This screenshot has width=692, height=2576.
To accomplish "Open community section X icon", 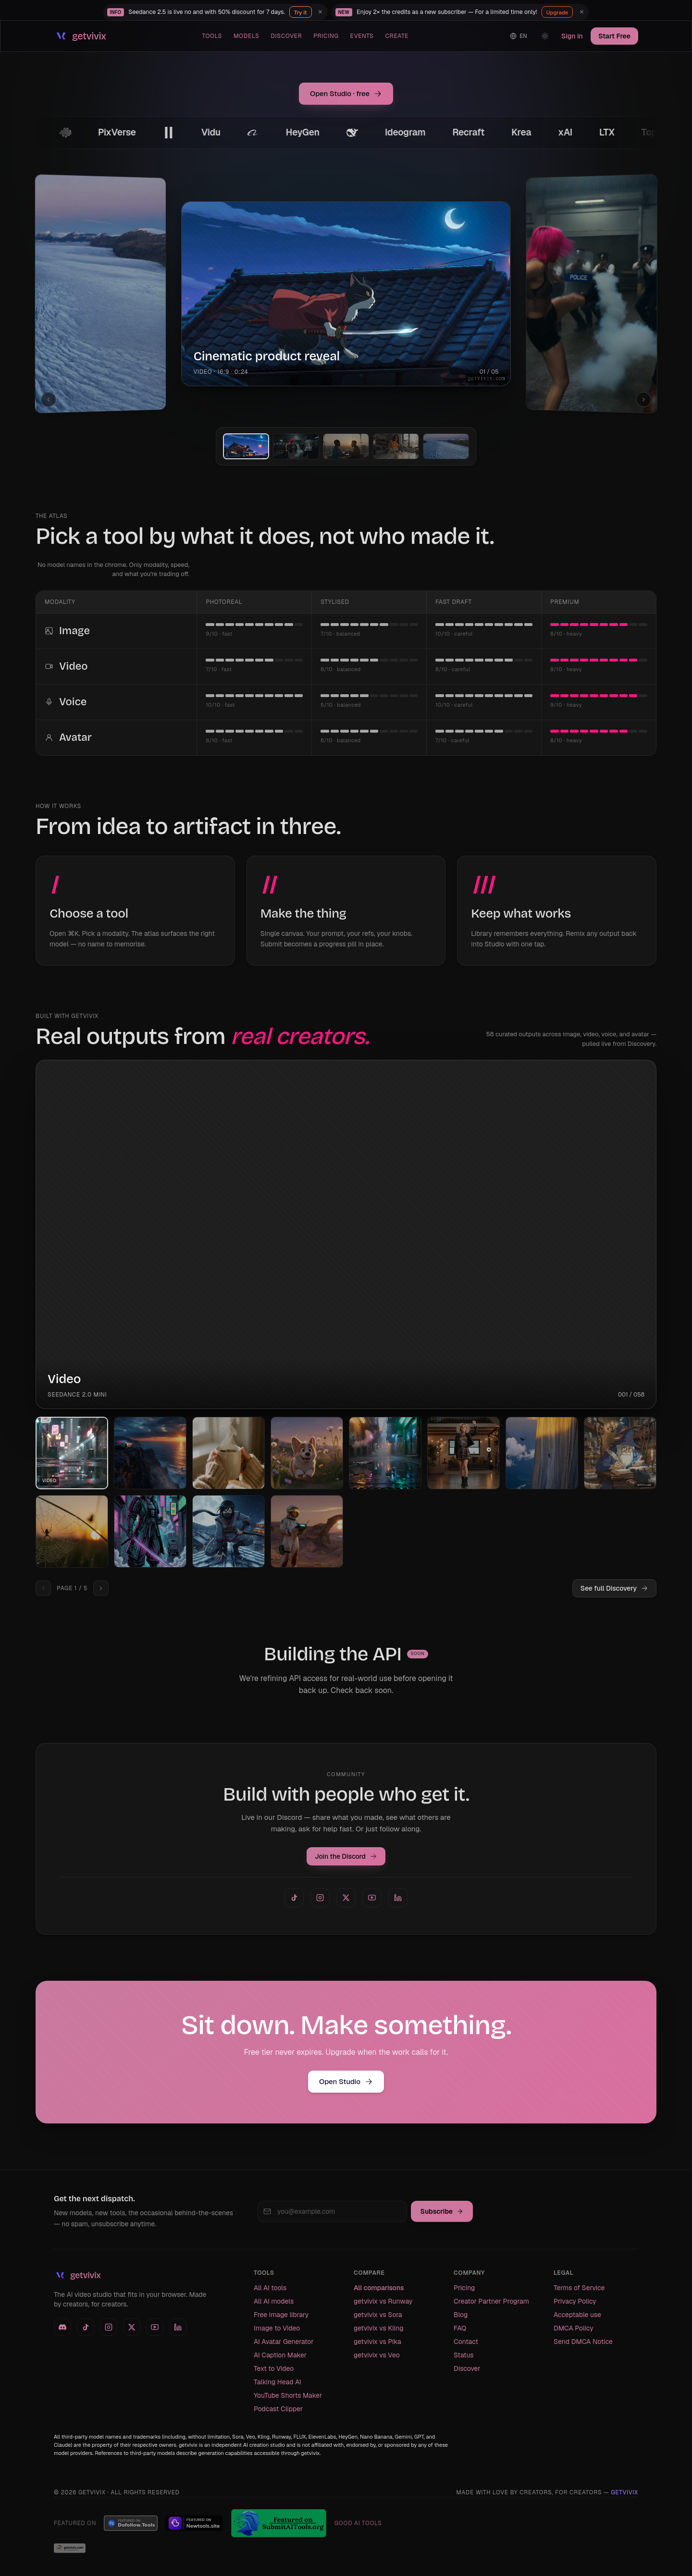I will pos(346,1897).
